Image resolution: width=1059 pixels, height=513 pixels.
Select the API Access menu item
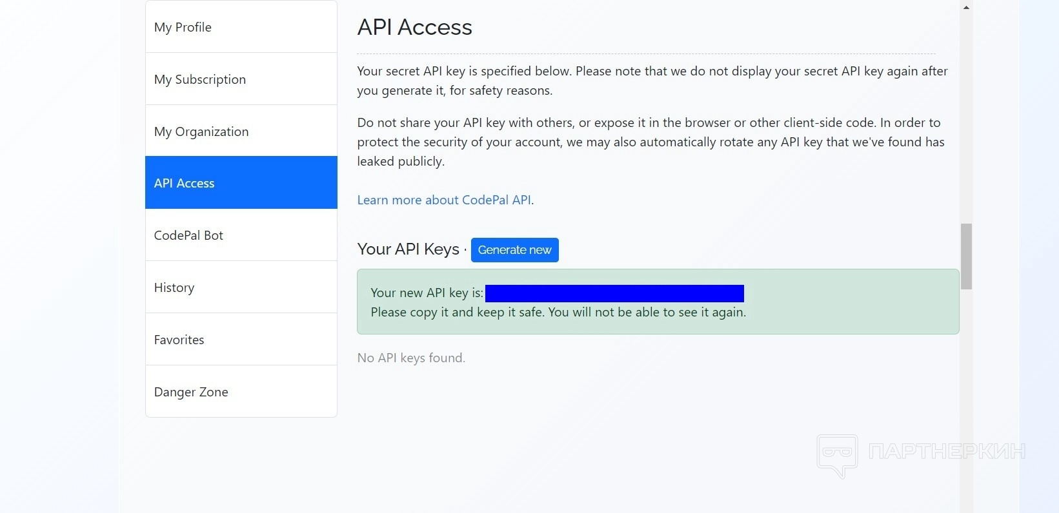[241, 183]
